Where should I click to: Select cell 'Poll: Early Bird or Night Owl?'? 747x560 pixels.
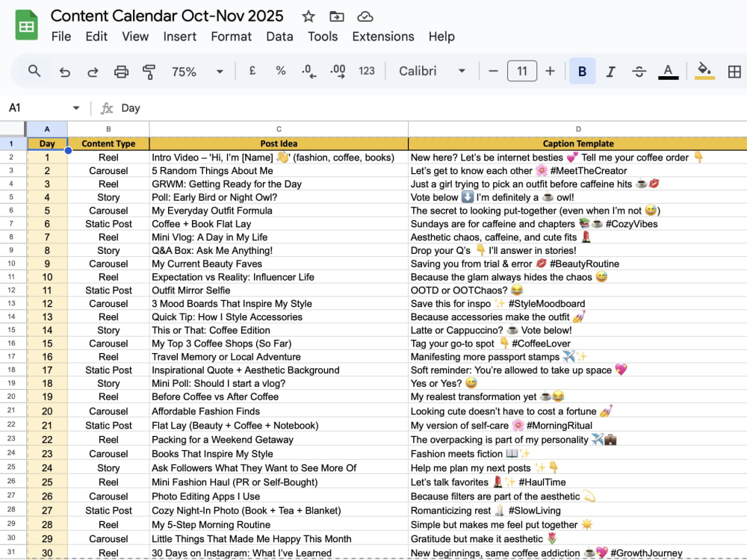(279, 197)
